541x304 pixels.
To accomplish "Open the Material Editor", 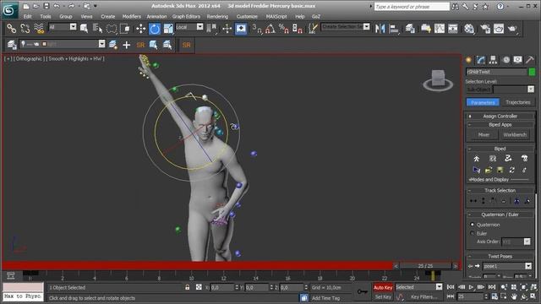I will (x=469, y=28).
